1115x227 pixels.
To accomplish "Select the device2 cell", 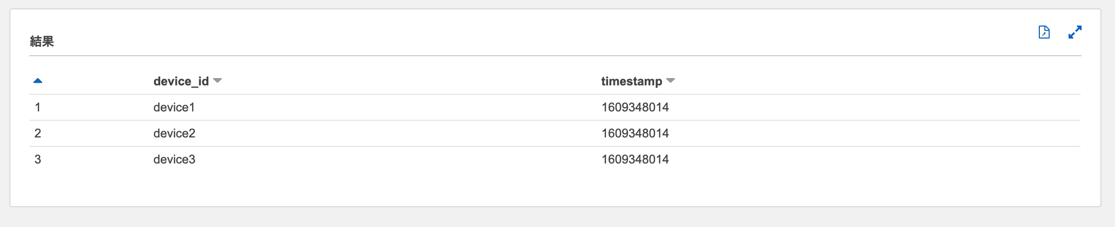I will (x=174, y=133).
